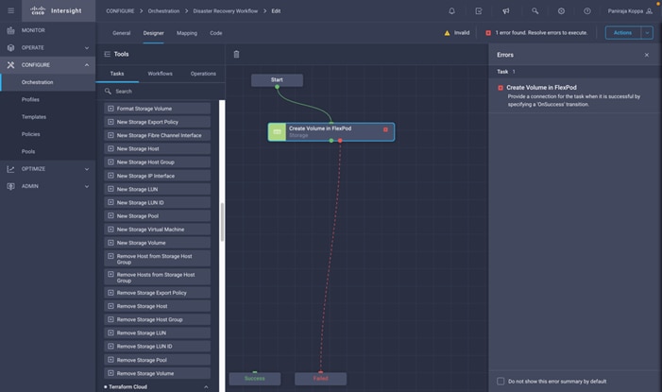Click the Create Volume in FlexPod error entry
The image size is (662, 392).
pyautogui.click(x=574, y=95)
